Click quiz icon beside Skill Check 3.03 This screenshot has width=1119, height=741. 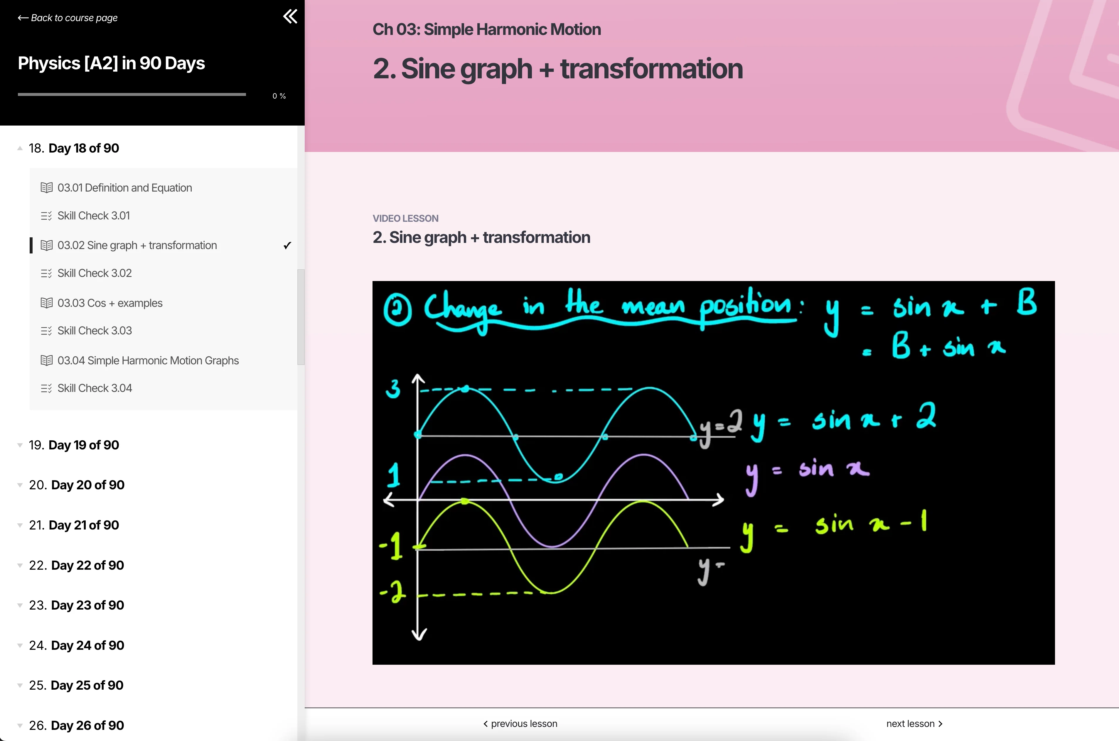[46, 331]
